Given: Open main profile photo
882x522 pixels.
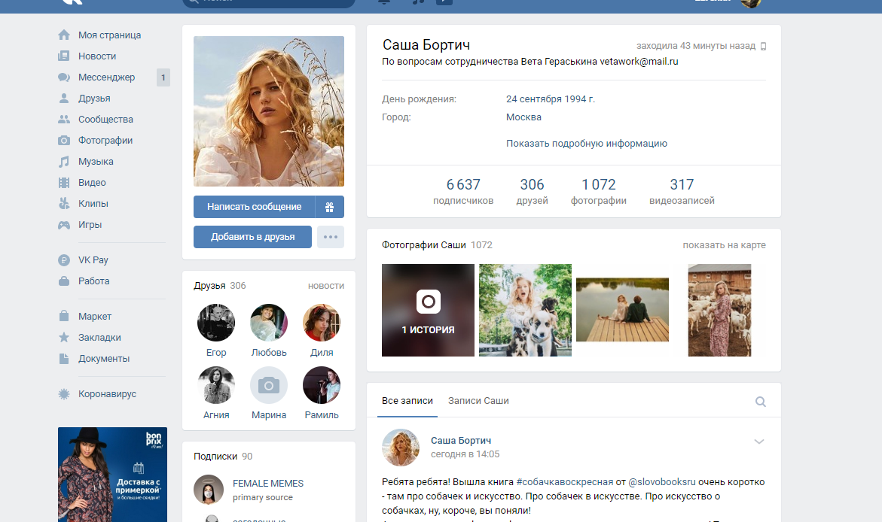Looking at the screenshot, I should coord(269,111).
